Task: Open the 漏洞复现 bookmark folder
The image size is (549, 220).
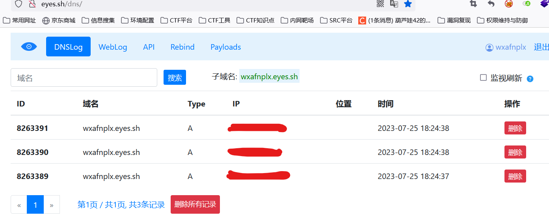Action: 454,20
